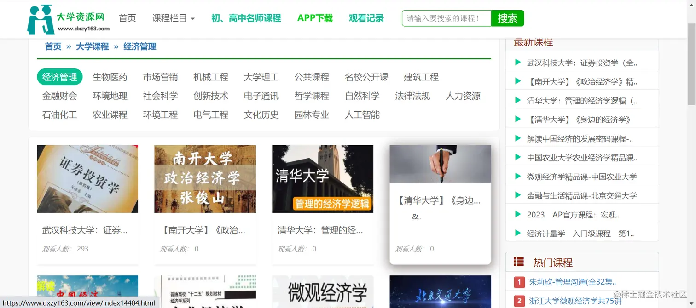Open latest course 中国农业大学农业经济学精品课
Viewport: 696px width, 308px height.
click(582, 158)
